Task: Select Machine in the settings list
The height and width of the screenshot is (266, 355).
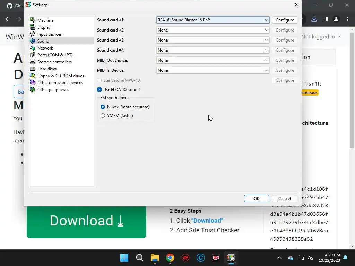Action: pyautogui.click(x=45, y=20)
